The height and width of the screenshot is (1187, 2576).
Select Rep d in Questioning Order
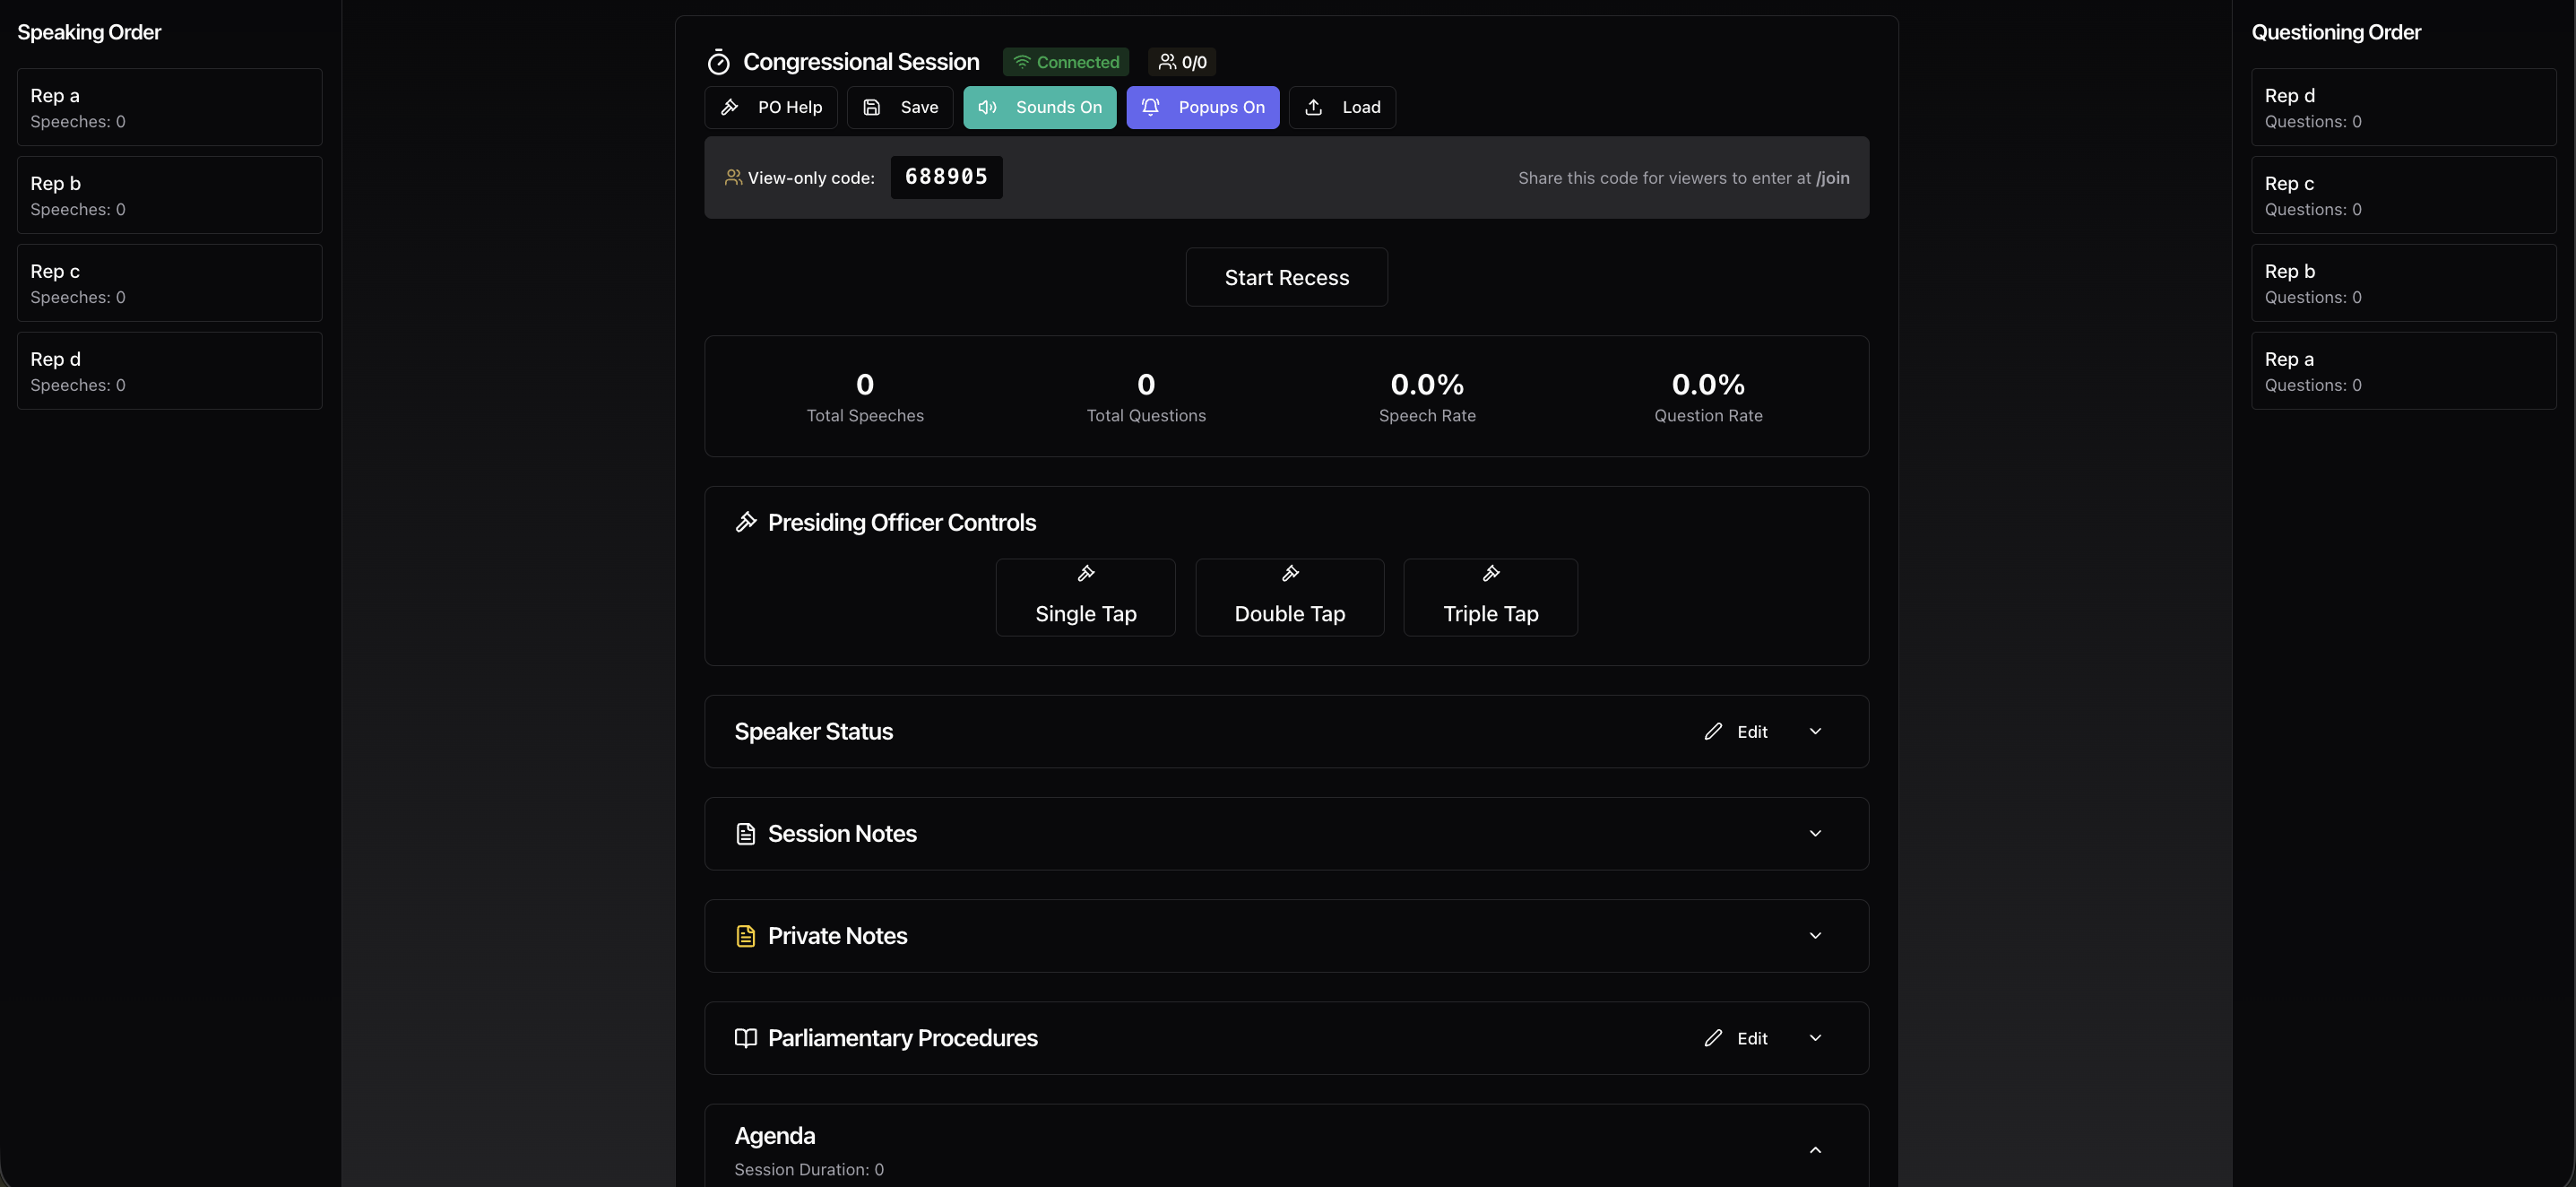[2403, 107]
